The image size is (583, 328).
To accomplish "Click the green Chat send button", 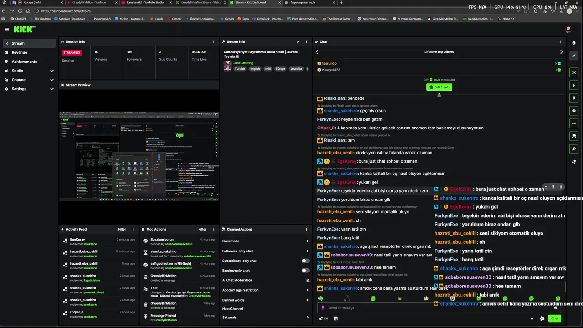I will 554,318.
